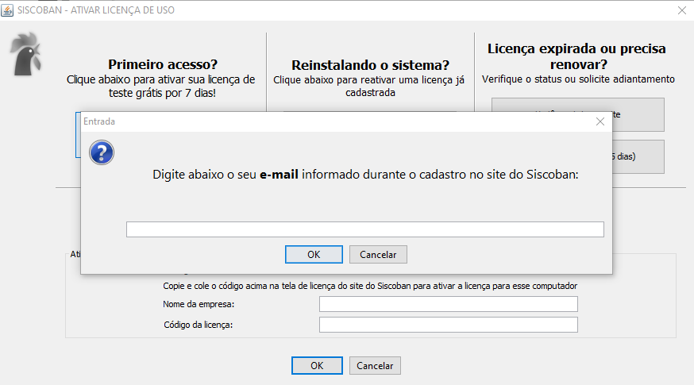Image resolution: width=694 pixels, height=385 pixels.
Task: Click the blue question mark icon
Action: click(102, 152)
